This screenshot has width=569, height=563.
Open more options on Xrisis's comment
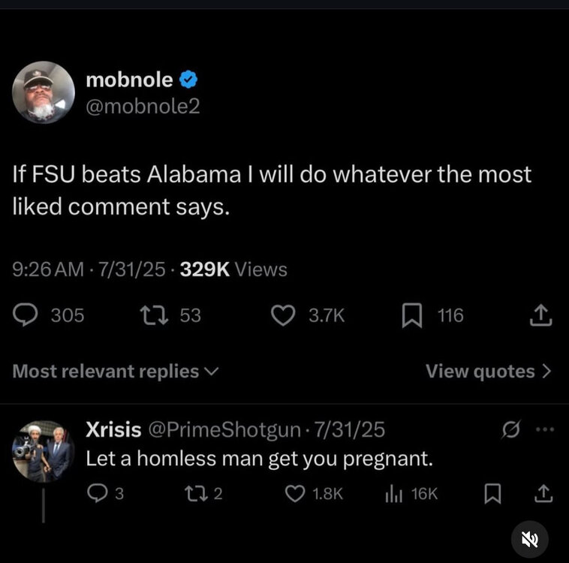[x=544, y=429]
